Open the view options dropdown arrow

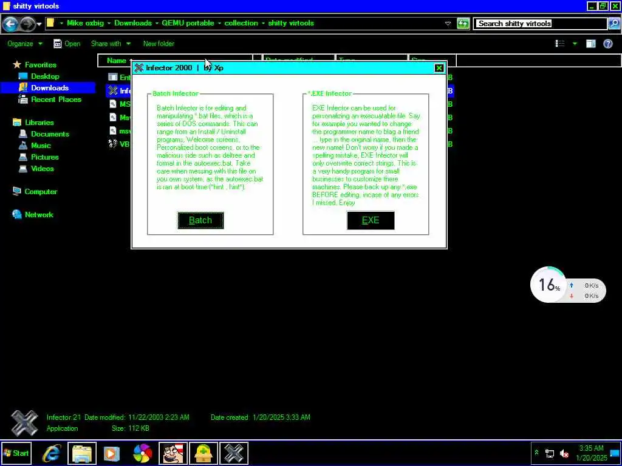[x=575, y=44]
